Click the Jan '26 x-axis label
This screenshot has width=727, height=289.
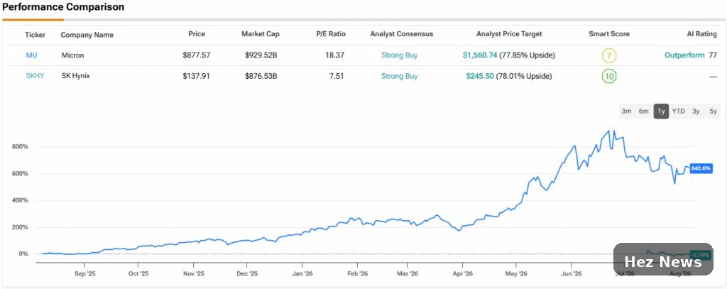(x=302, y=274)
